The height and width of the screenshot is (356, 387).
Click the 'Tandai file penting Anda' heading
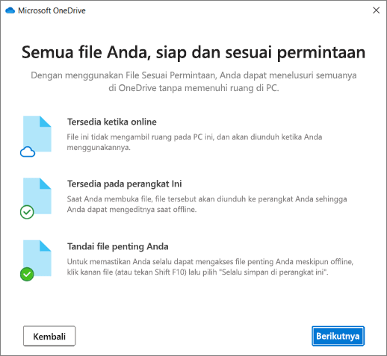118,246
